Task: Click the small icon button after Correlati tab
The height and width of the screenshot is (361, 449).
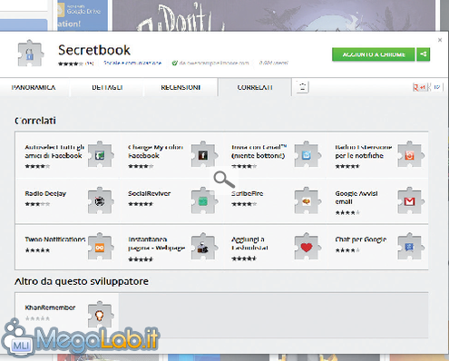Action: pyautogui.click(x=302, y=87)
